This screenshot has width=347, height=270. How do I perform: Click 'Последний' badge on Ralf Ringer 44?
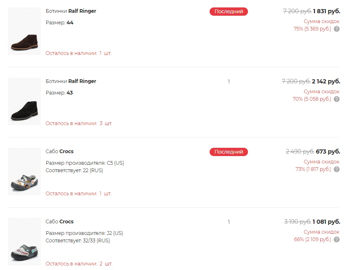pyautogui.click(x=229, y=12)
